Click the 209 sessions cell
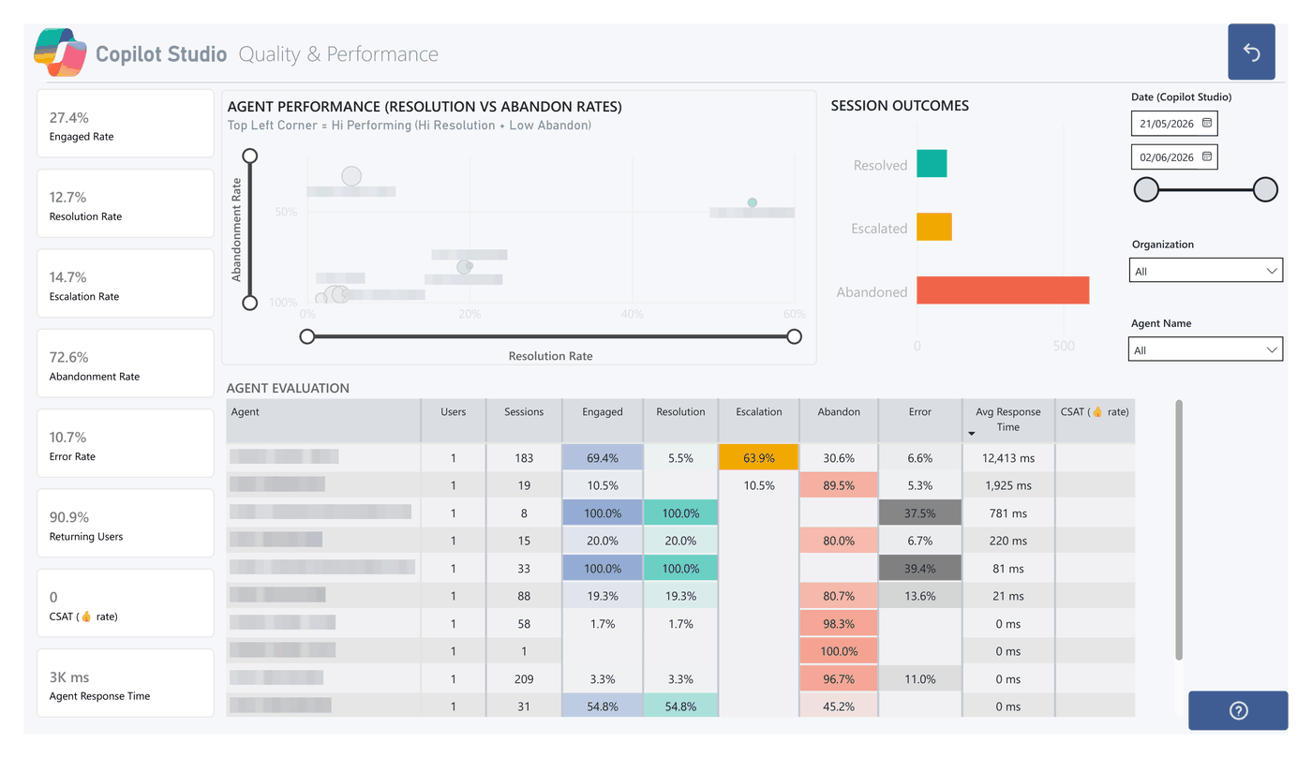Viewport: 1312px width, 758px height. pyautogui.click(x=524, y=678)
